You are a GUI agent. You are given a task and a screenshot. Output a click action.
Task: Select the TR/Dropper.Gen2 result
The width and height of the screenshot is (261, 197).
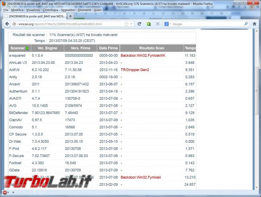[135, 70]
